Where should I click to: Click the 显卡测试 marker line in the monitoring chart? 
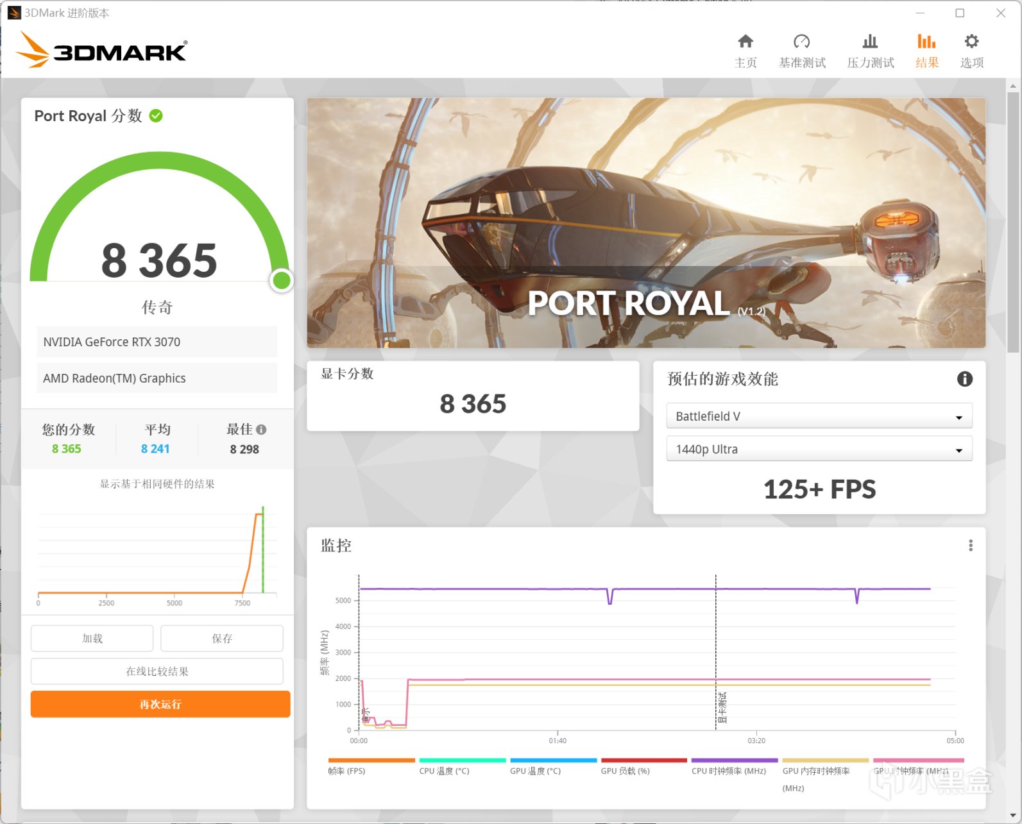(716, 652)
